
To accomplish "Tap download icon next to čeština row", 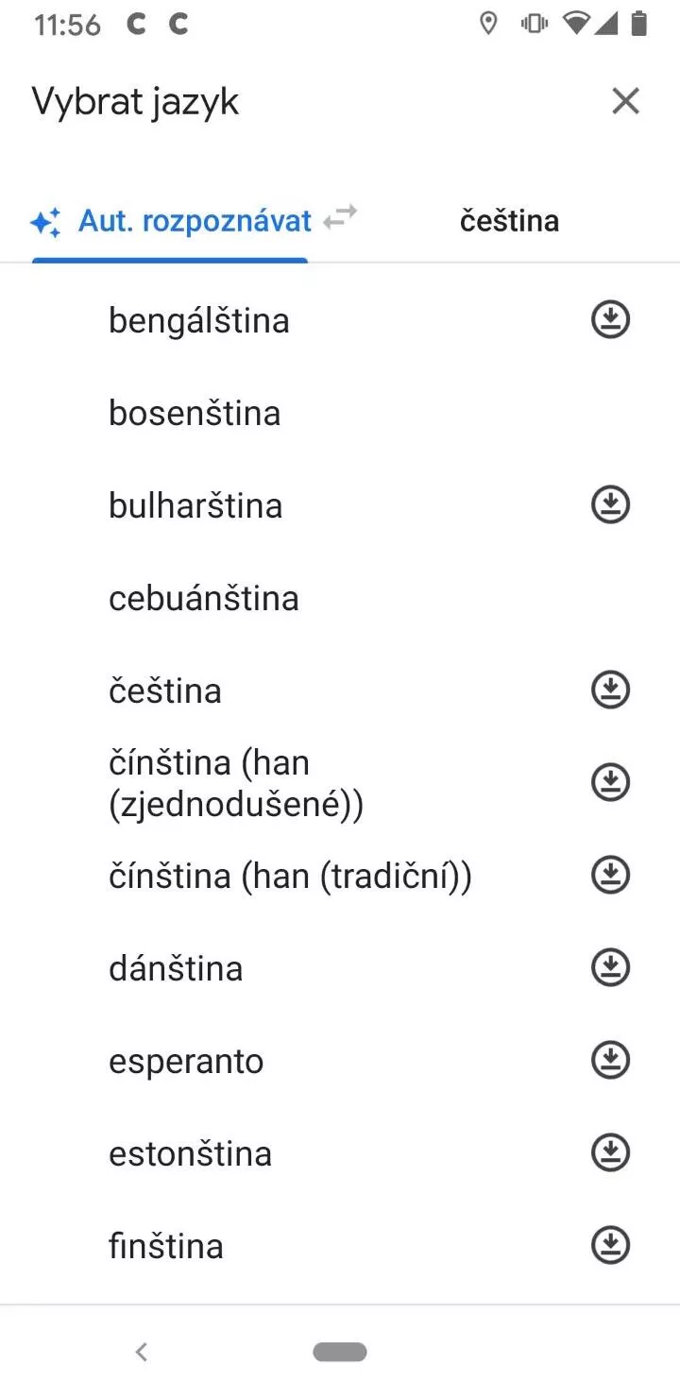I will (610, 690).
